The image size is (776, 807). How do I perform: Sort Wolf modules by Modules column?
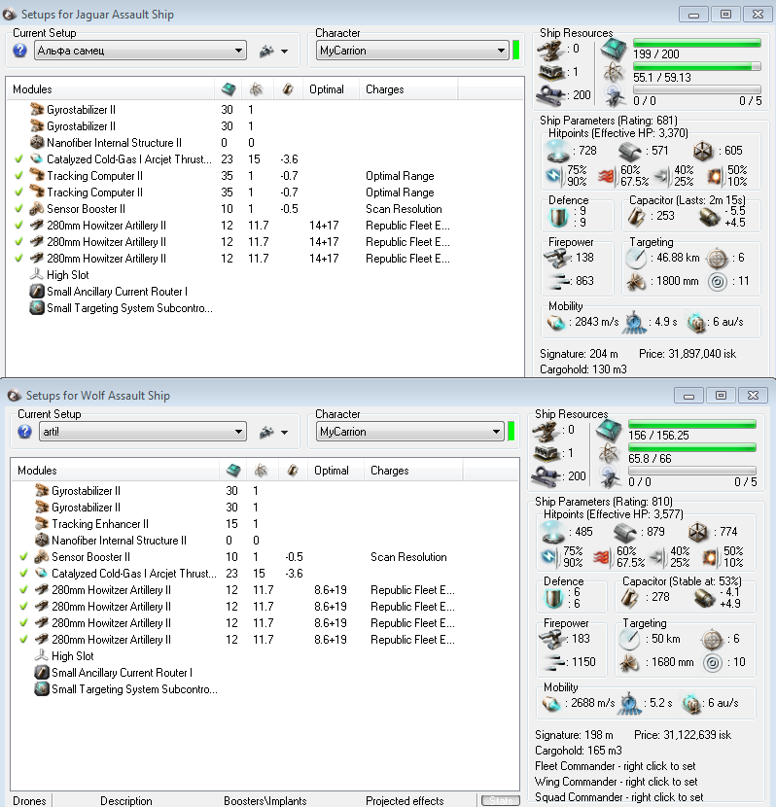point(116,470)
